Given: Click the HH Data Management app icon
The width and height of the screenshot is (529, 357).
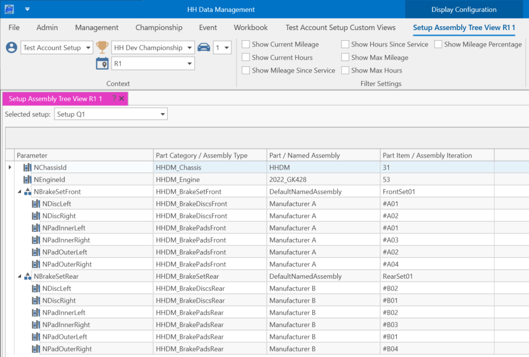Looking at the screenshot, I should pos(9,9).
